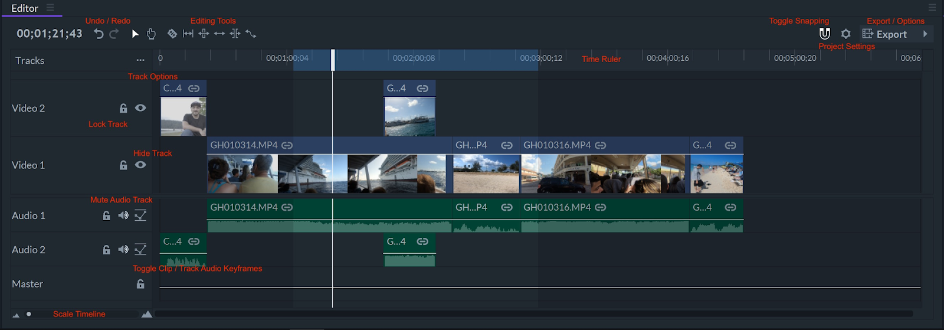The height and width of the screenshot is (330, 944).
Task: Open Project Settings gear icon
Action: point(845,34)
